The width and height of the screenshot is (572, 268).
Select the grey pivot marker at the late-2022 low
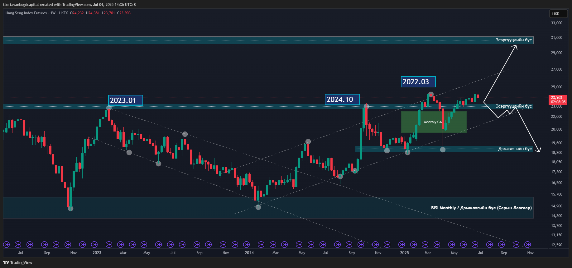coord(70,208)
